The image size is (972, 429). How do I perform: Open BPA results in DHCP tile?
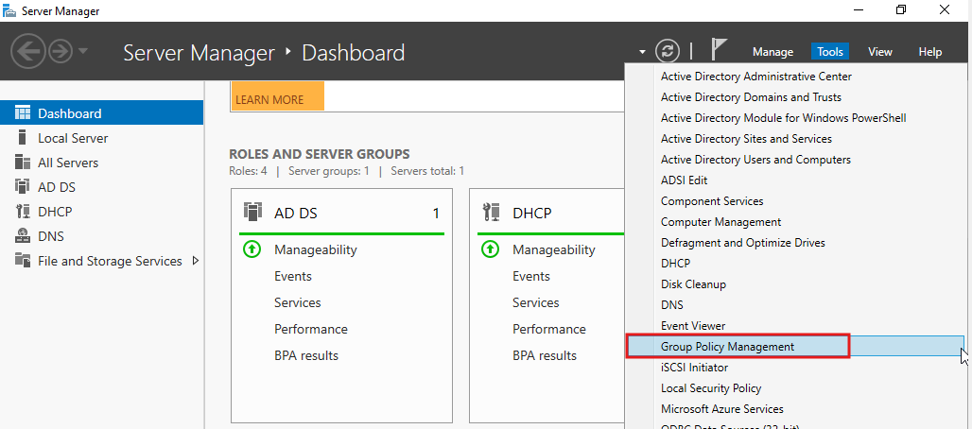[545, 356]
